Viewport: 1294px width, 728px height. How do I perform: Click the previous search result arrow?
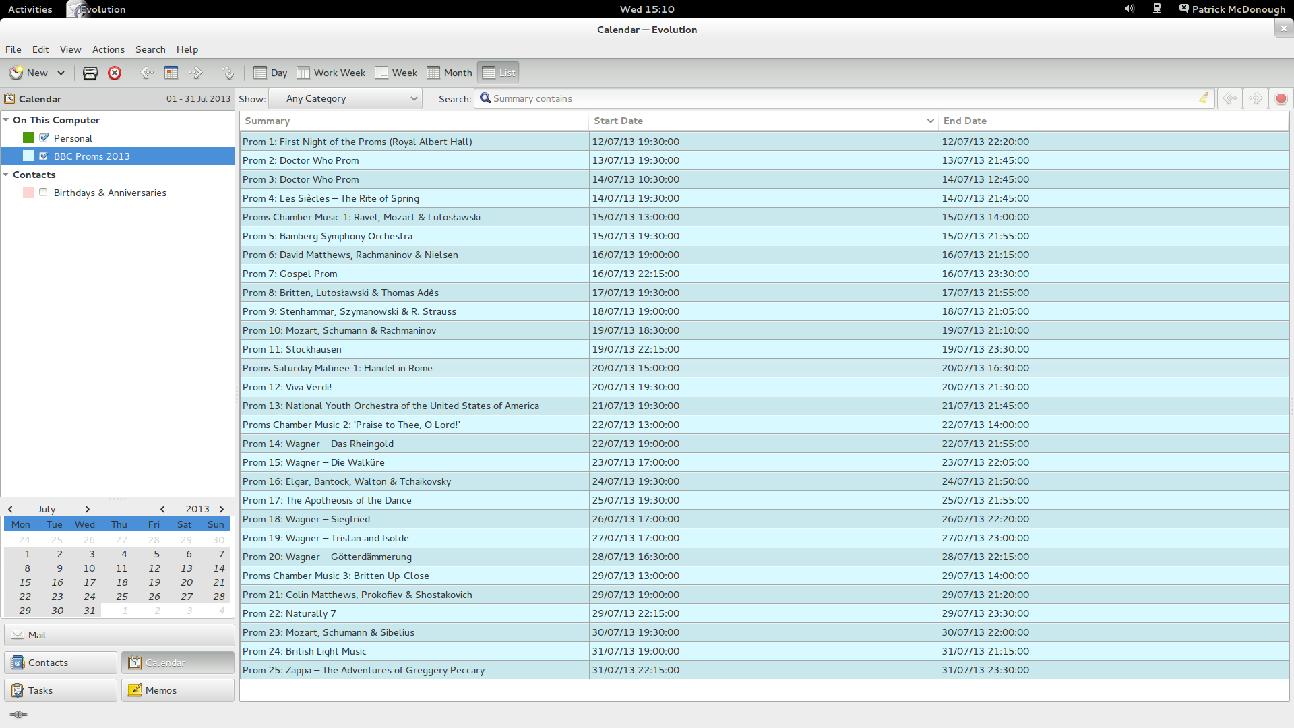click(x=1230, y=98)
